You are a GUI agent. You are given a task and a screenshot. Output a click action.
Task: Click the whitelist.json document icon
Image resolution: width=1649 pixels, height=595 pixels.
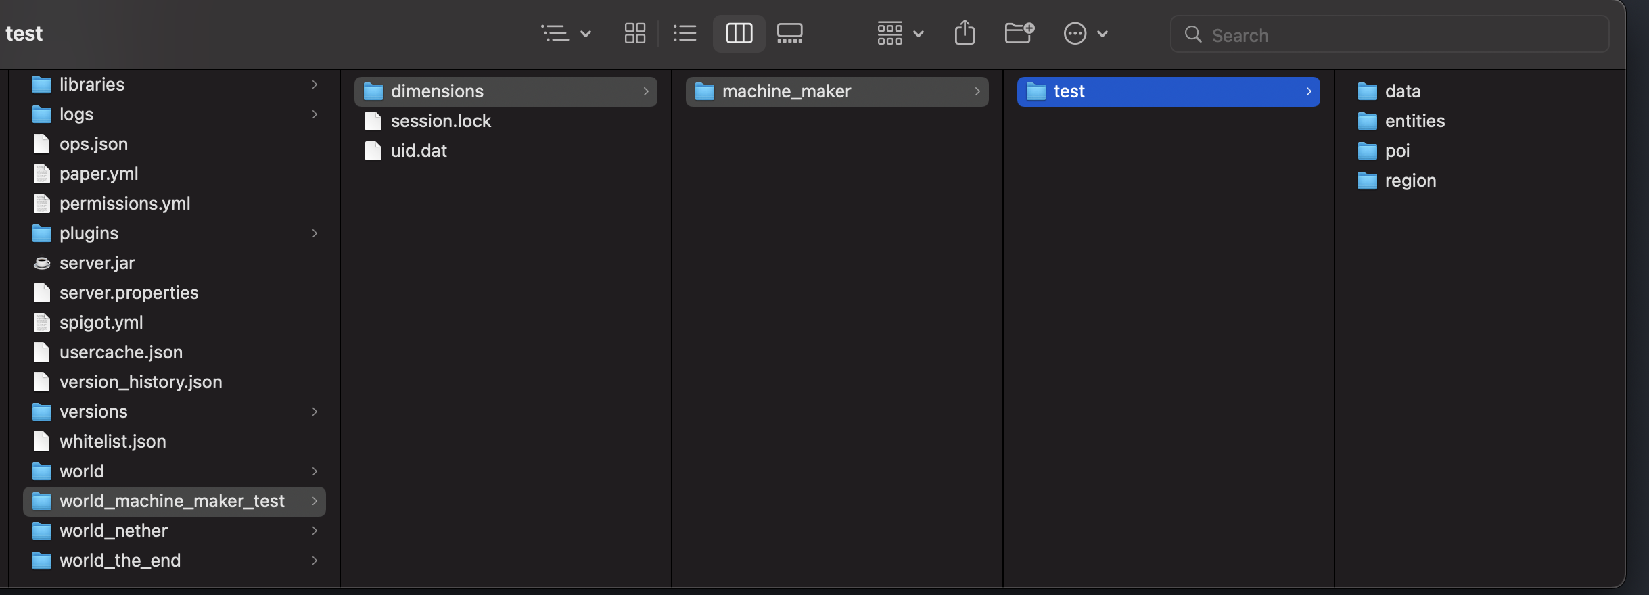[x=42, y=442]
